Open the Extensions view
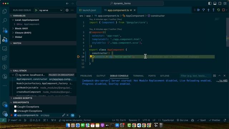229x129 pixels. pos(5,58)
